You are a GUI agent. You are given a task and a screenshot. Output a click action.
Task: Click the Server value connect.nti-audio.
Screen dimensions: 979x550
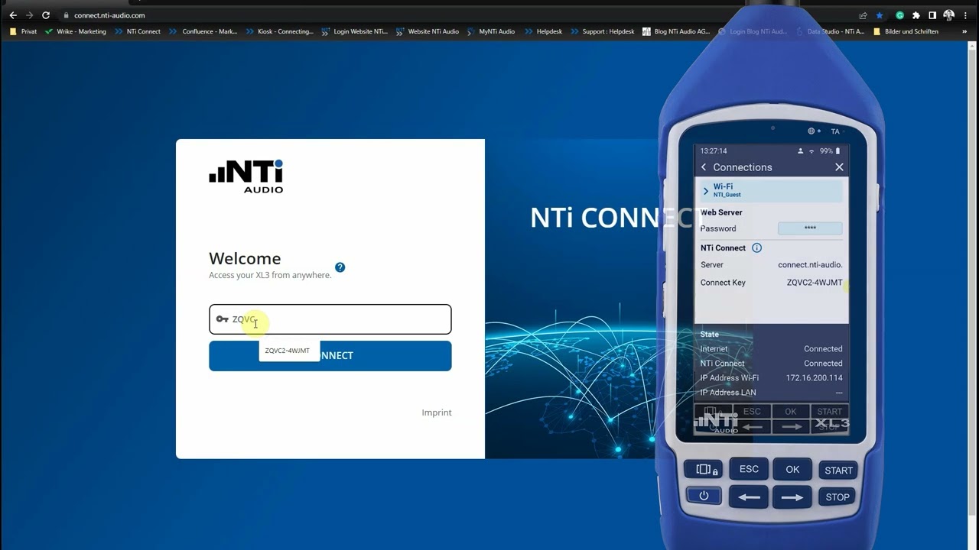point(810,265)
